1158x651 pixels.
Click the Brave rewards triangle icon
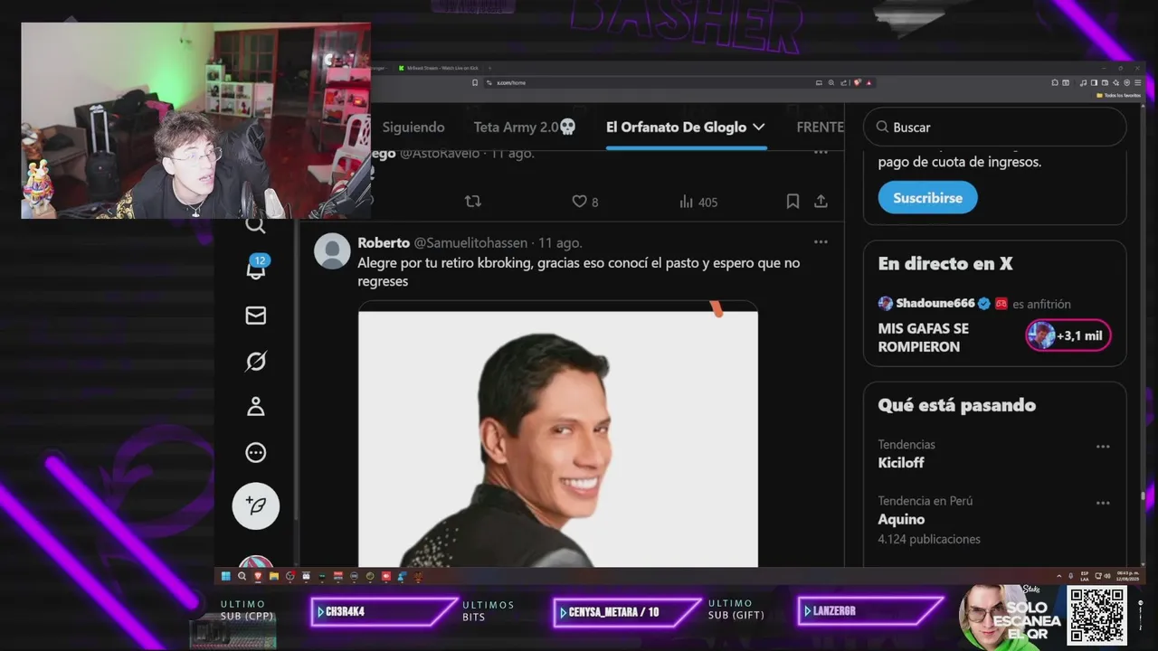pyautogui.click(x=868, y=82)
